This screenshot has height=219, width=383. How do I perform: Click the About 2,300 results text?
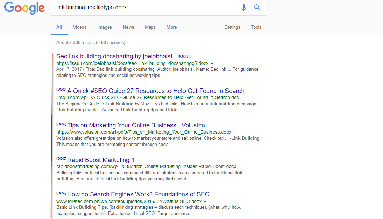point(91,42)
